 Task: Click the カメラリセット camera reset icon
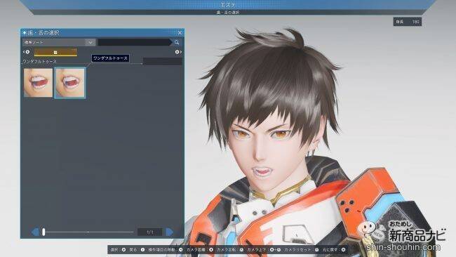click(316, 250)
